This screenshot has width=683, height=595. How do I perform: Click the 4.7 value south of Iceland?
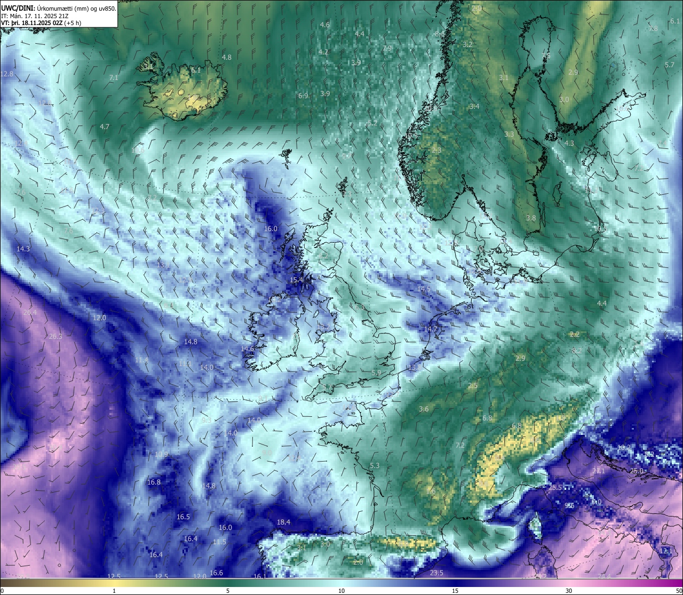point(105,126)
